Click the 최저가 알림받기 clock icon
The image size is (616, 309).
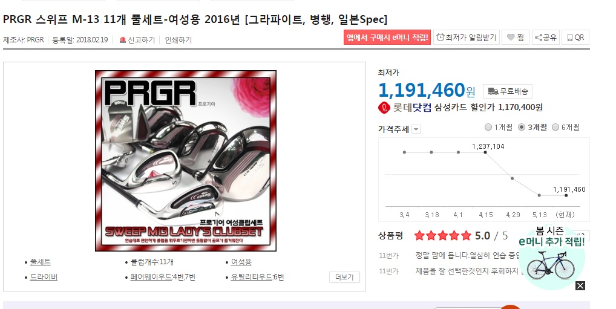point(441,37)
